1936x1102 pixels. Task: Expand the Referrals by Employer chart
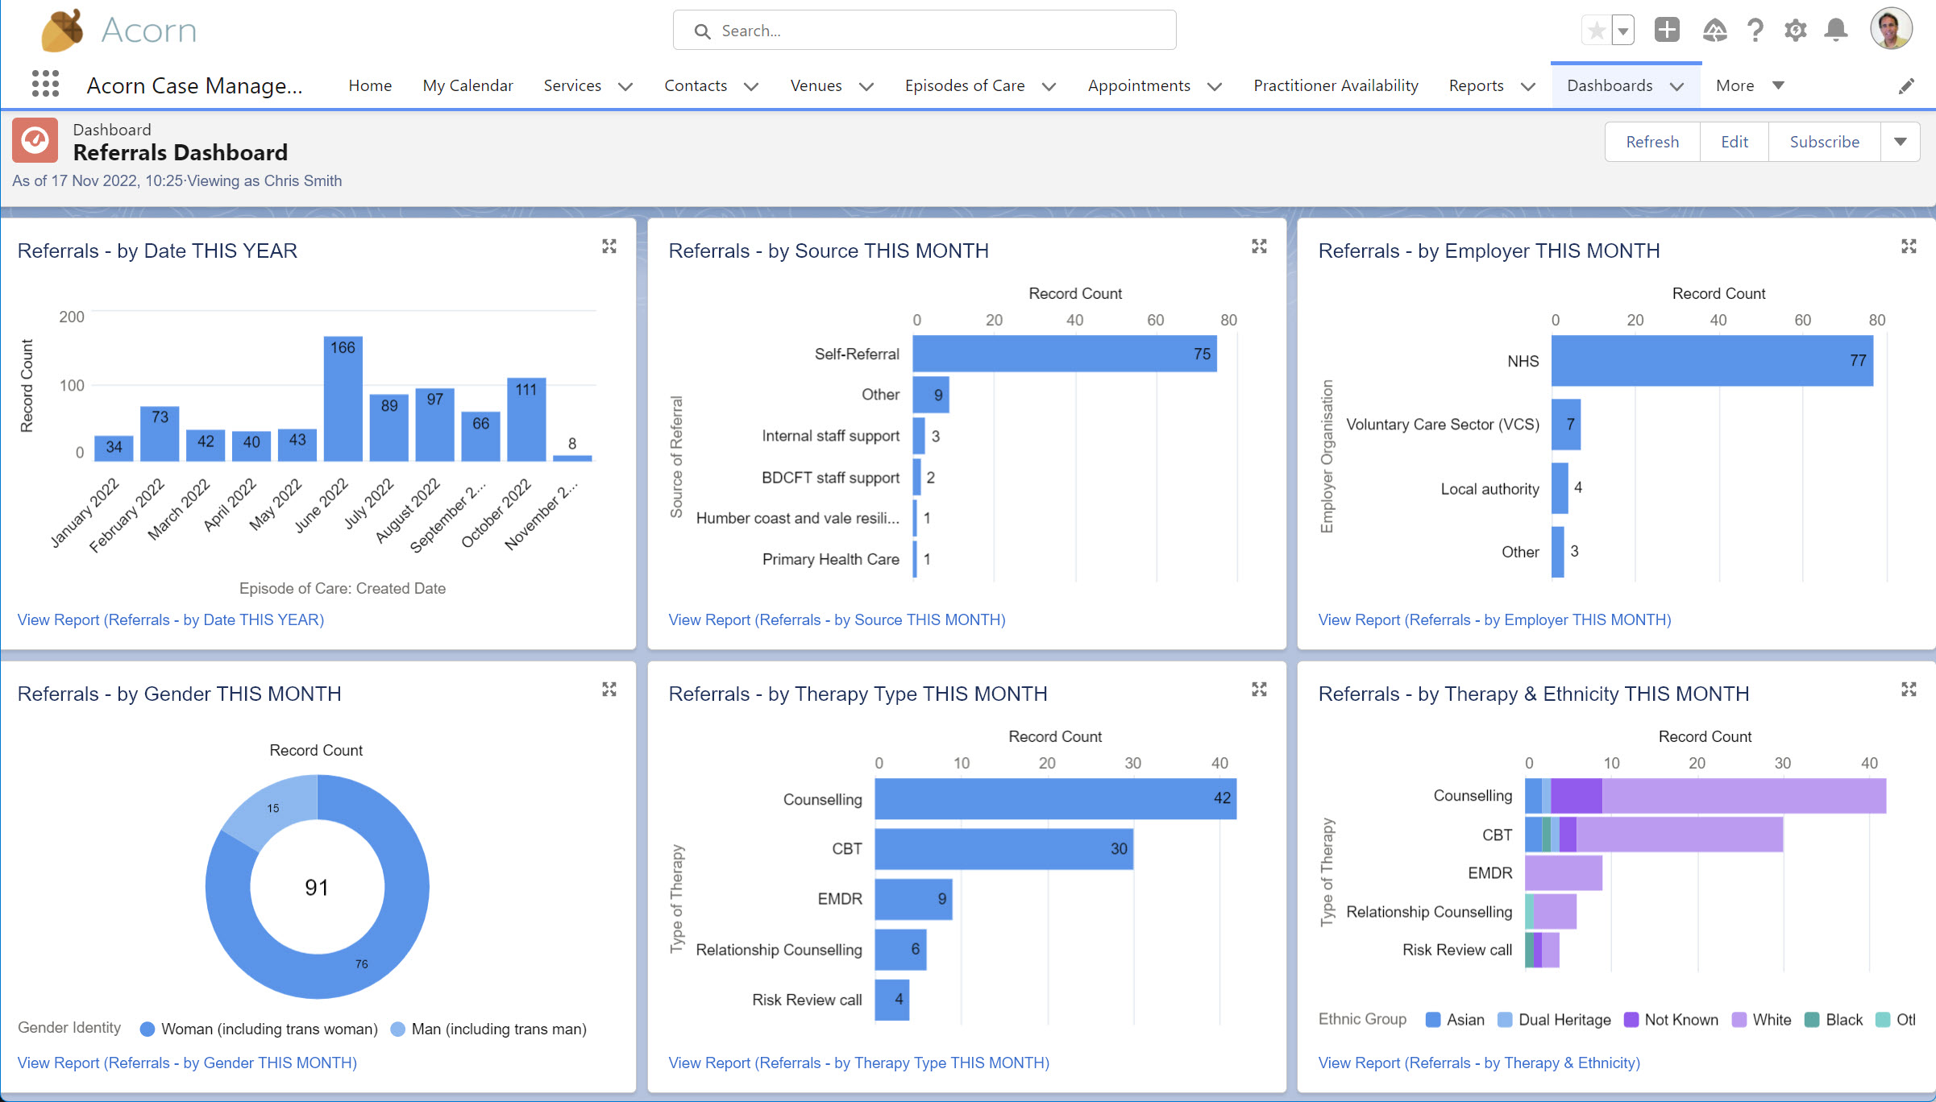coord(1909,246)
